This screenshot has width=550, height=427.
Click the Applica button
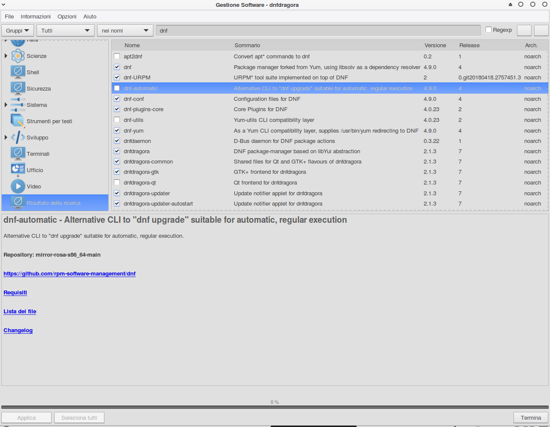coord(27,418)
